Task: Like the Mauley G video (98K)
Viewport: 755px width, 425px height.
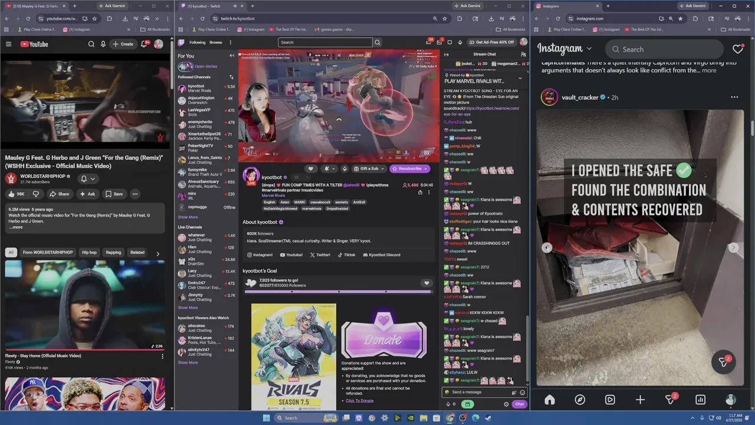Action: click(x=16, y=194)
